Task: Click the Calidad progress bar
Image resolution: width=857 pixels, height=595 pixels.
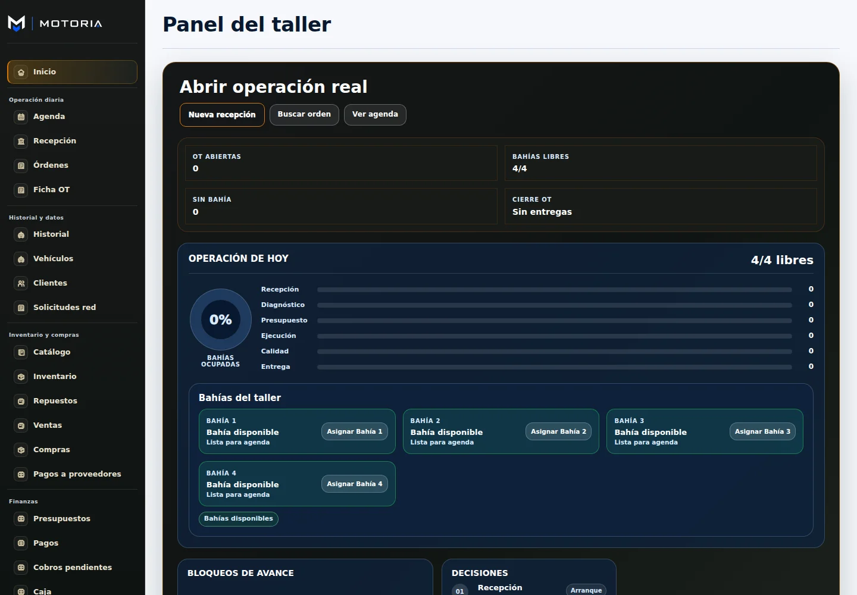Action: pos(554,352)
